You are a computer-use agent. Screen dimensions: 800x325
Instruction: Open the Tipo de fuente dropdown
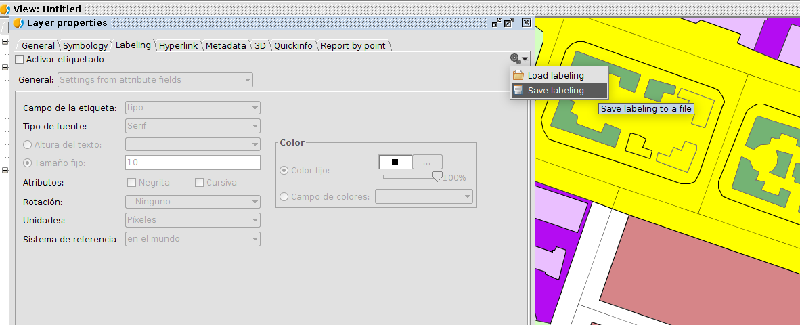[x=193, y=126]
